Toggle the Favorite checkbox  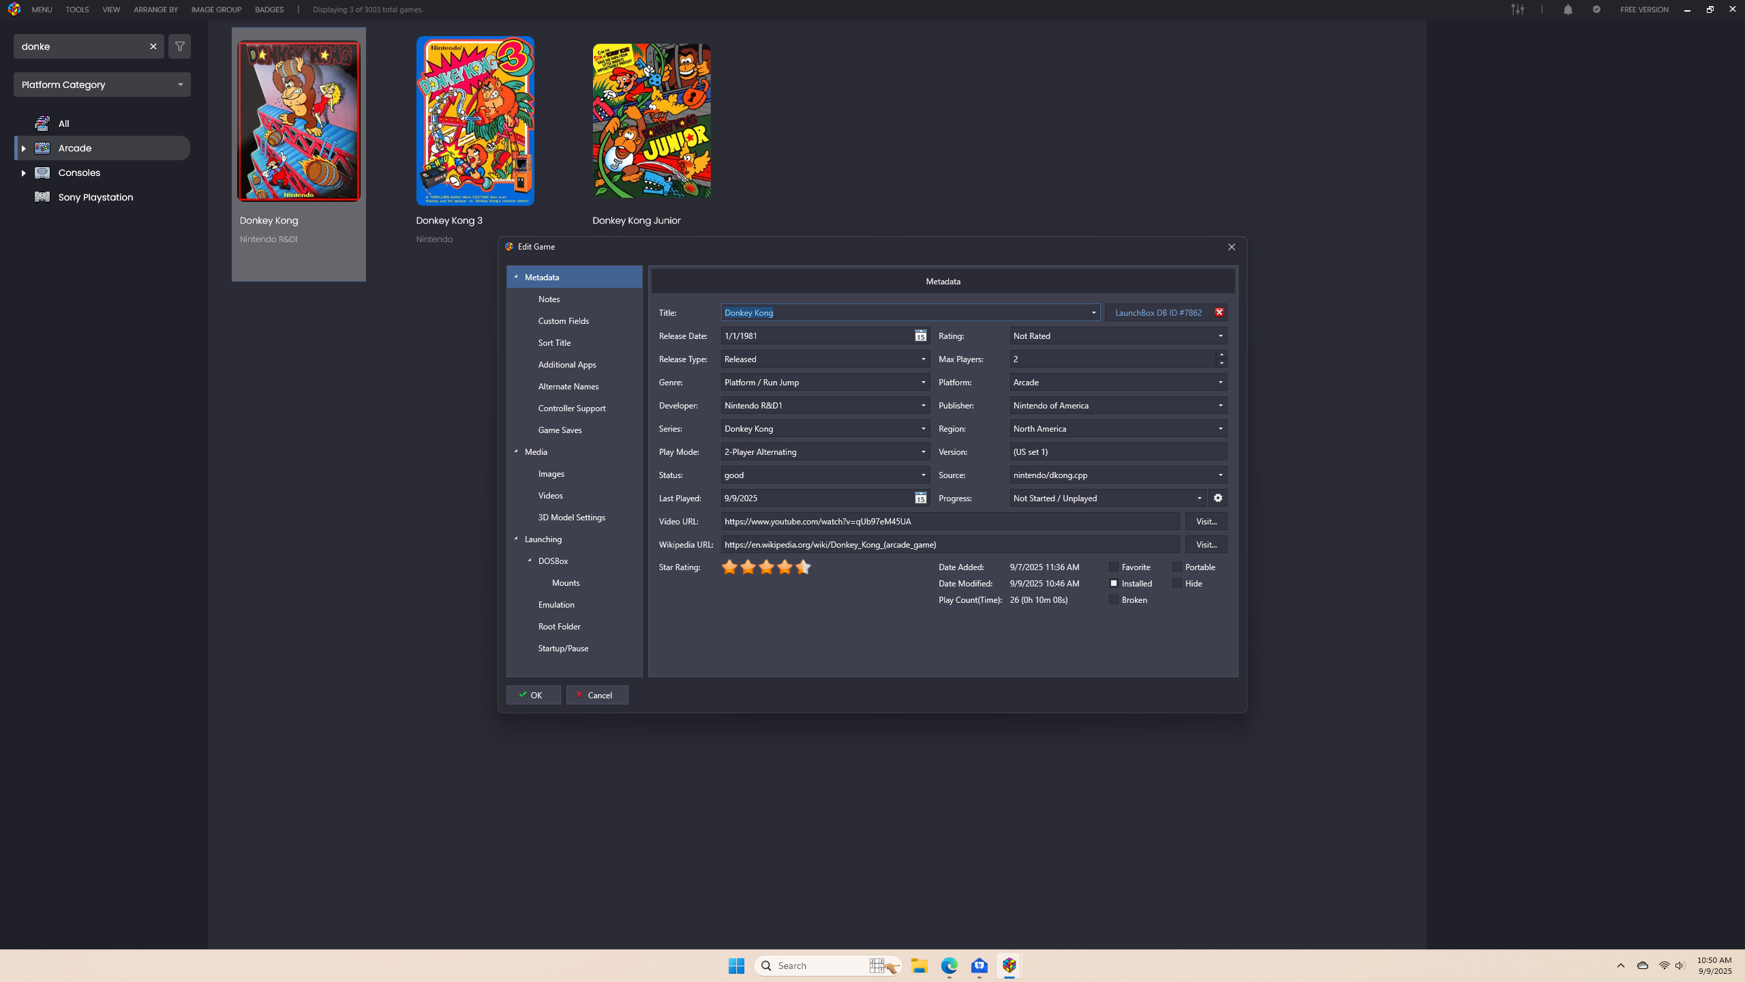pyautogui.click(x=1114, y=567)
